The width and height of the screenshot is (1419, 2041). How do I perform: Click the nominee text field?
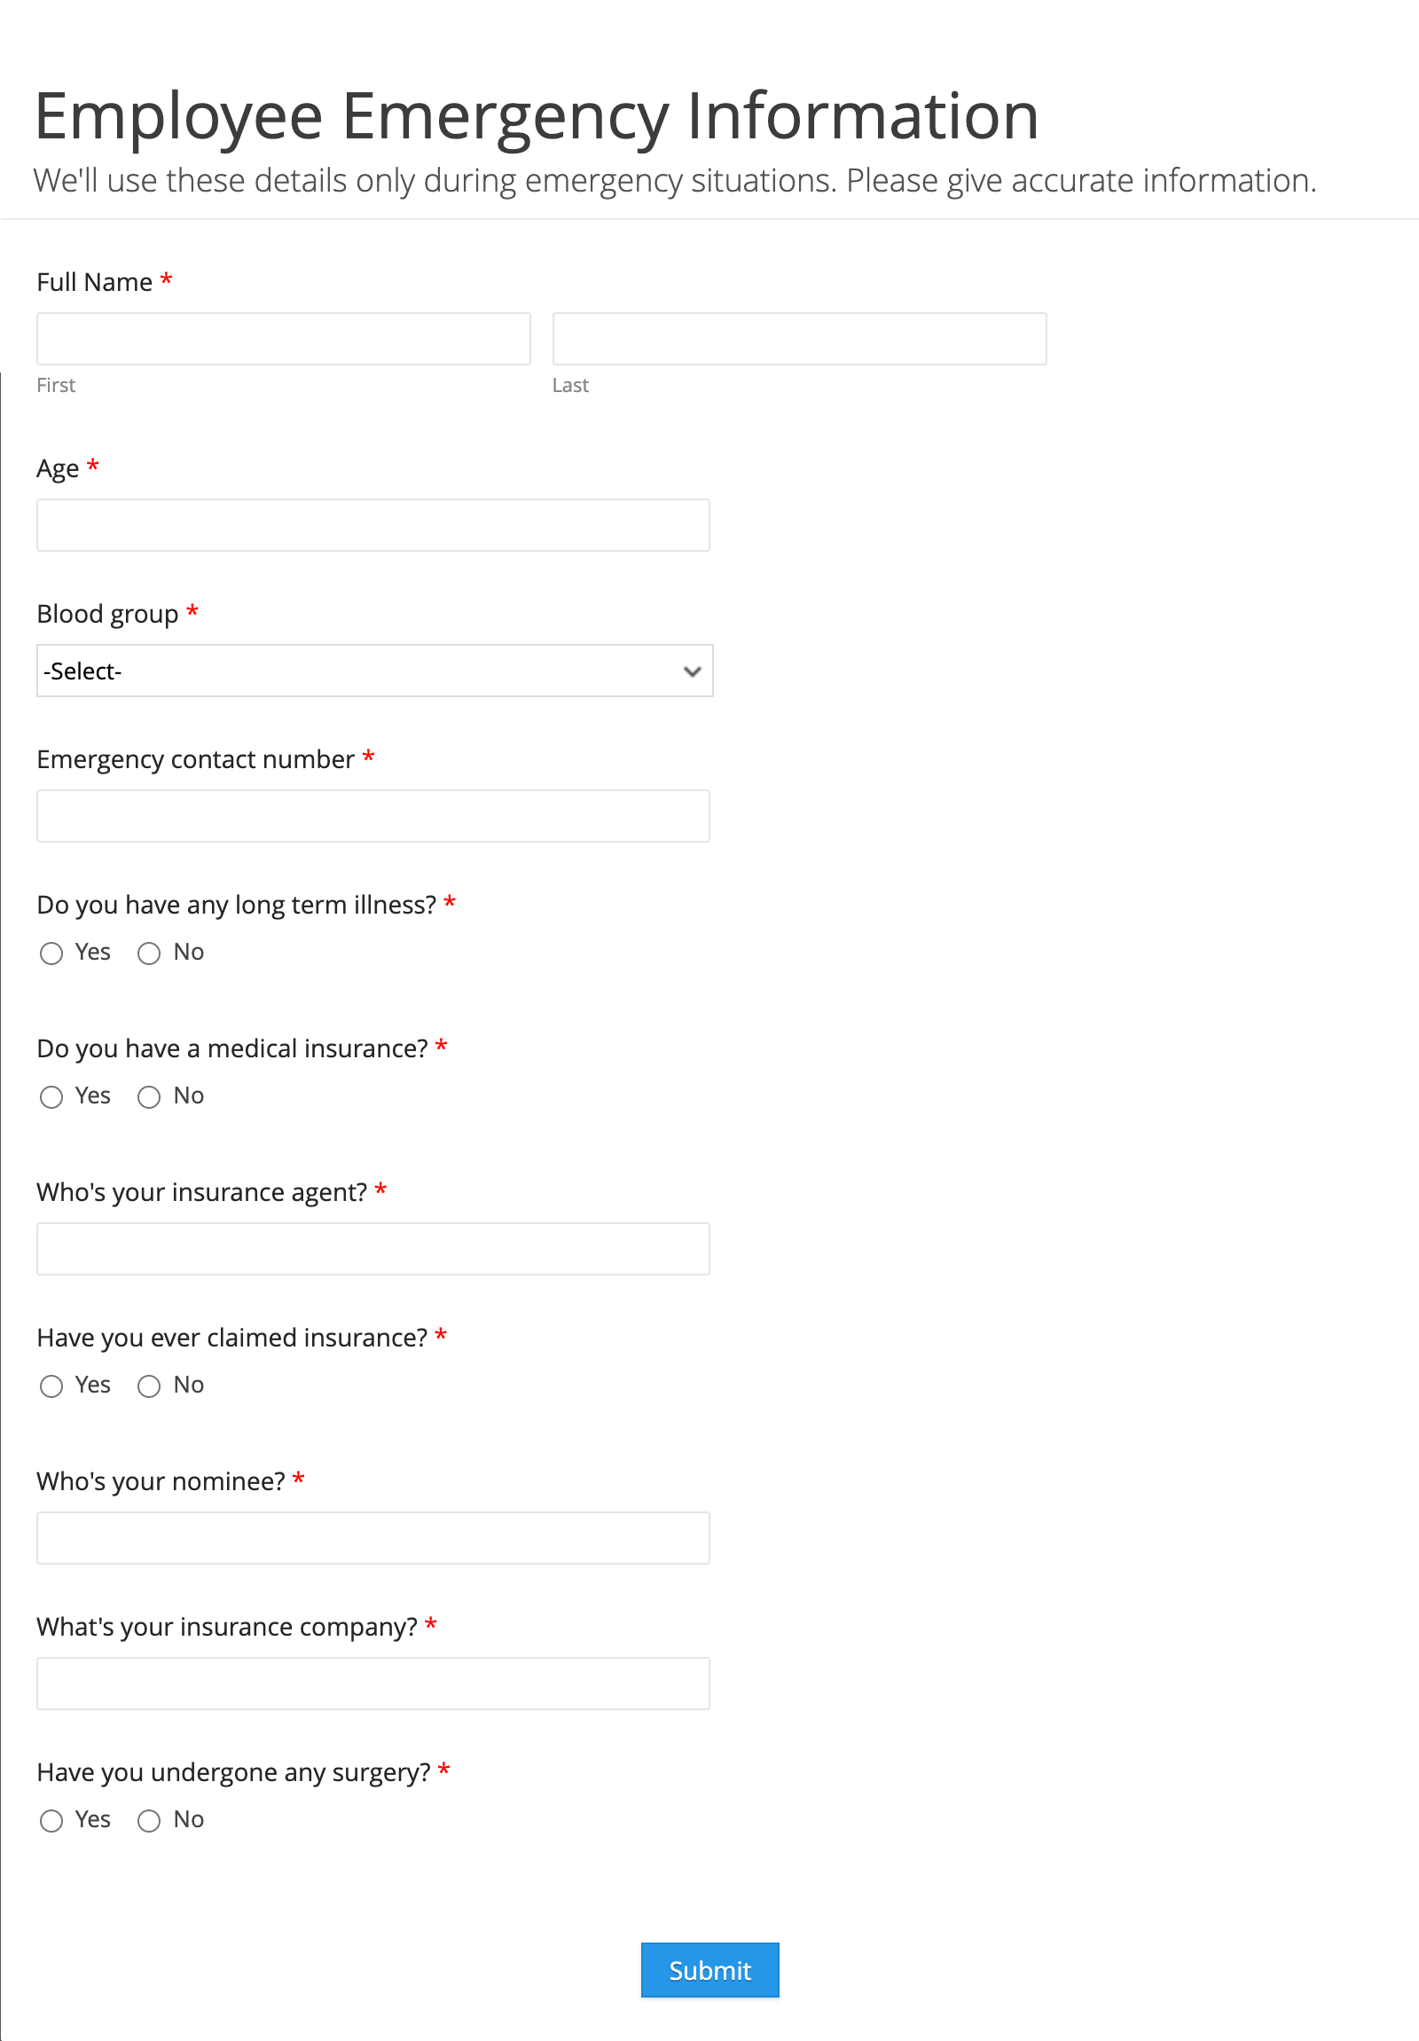pos(372,1537)
